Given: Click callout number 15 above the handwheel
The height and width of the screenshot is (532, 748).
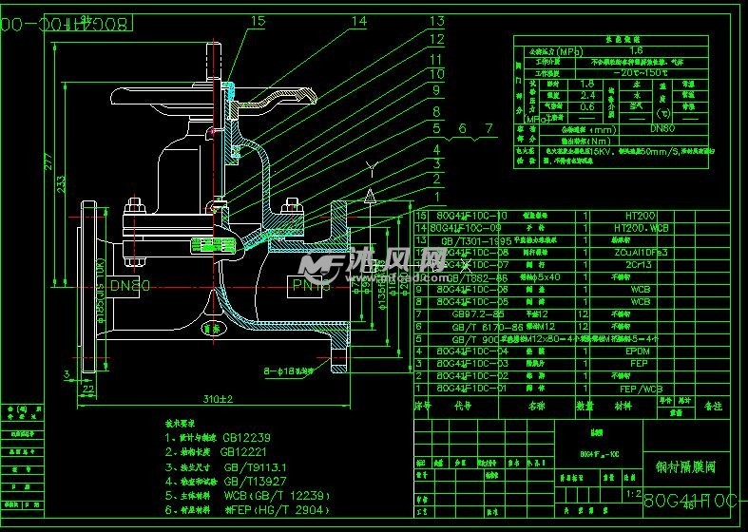Looking at the screenshot, I should click(x=258, y=21).
